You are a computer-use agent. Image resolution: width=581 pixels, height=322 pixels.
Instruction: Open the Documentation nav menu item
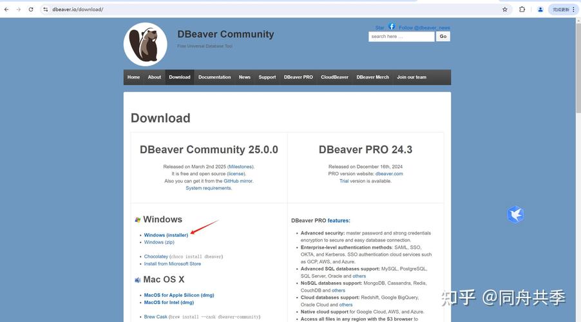tap(214, 77)
